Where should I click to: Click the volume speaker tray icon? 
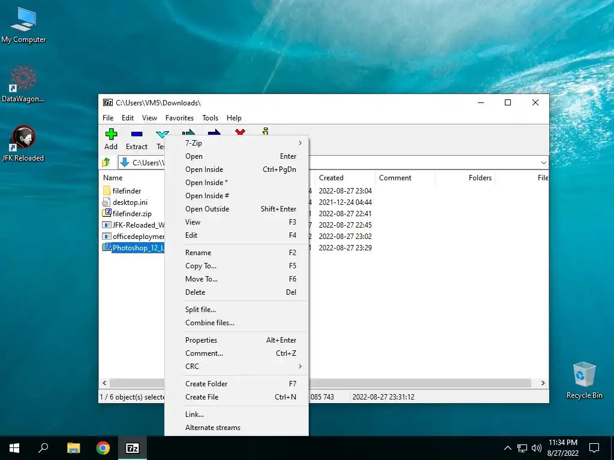click(x=537, y=448)
